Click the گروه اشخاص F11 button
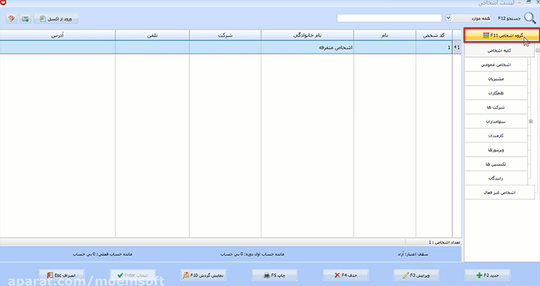This screenshot has height=286, width=540. 502,35
